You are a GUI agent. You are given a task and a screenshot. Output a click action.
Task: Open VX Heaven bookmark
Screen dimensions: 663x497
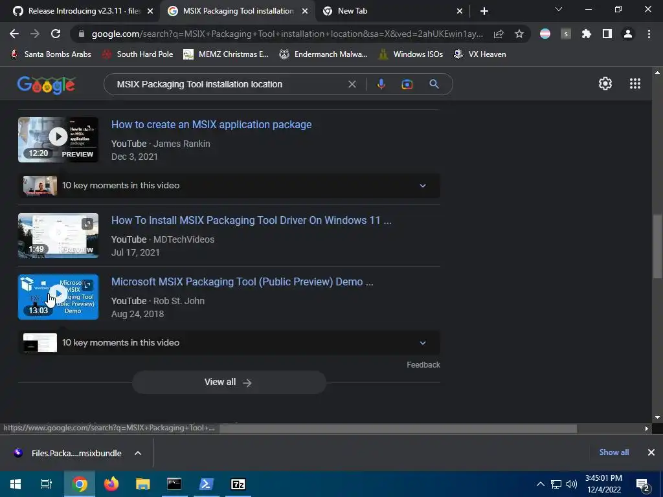tap(480, 54)
